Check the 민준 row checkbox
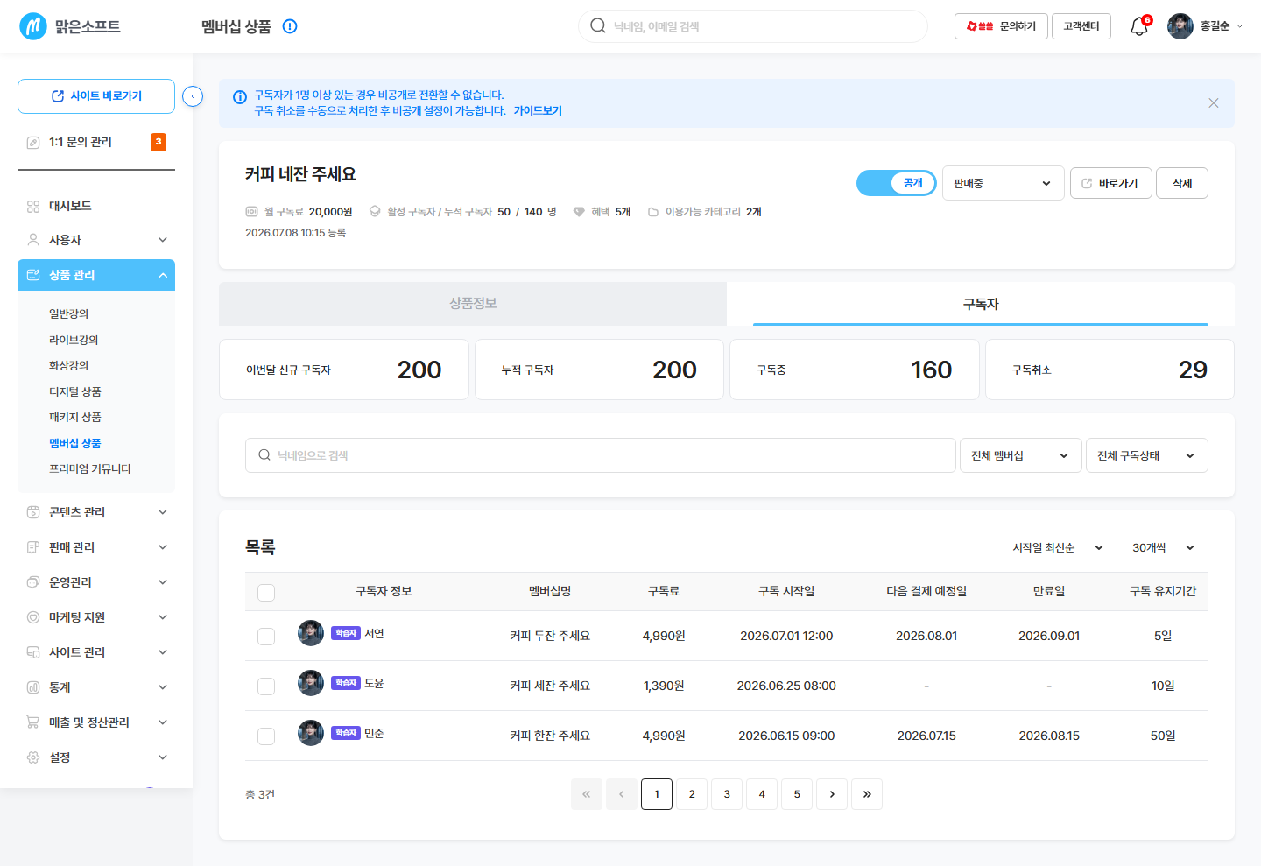This screenshot has width=1261, height=866. [x=266, y=736]
